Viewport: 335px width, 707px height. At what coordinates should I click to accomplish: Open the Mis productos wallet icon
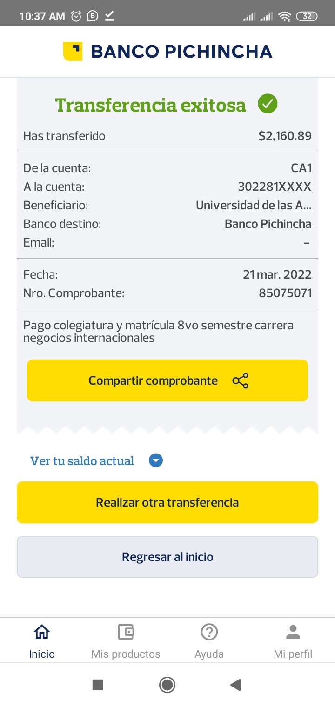click(x=126, y=632)
